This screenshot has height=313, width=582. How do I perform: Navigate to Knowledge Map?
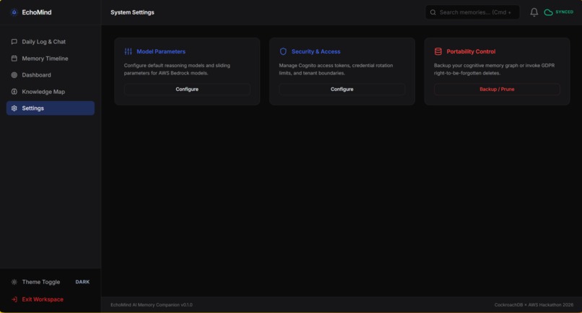tap(51, 92)
